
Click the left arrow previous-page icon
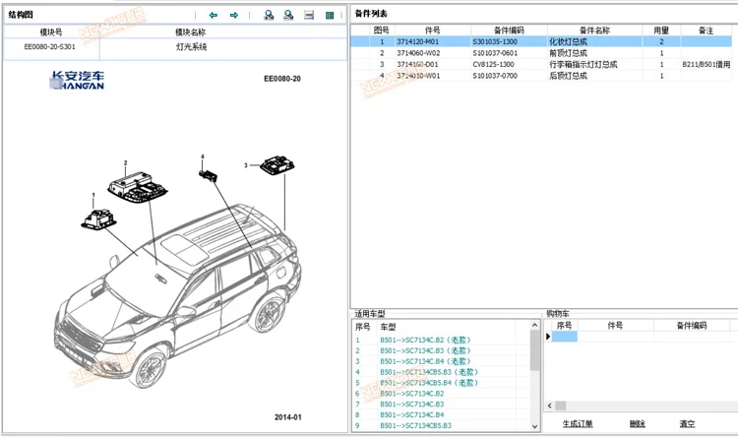click(214, 16)
